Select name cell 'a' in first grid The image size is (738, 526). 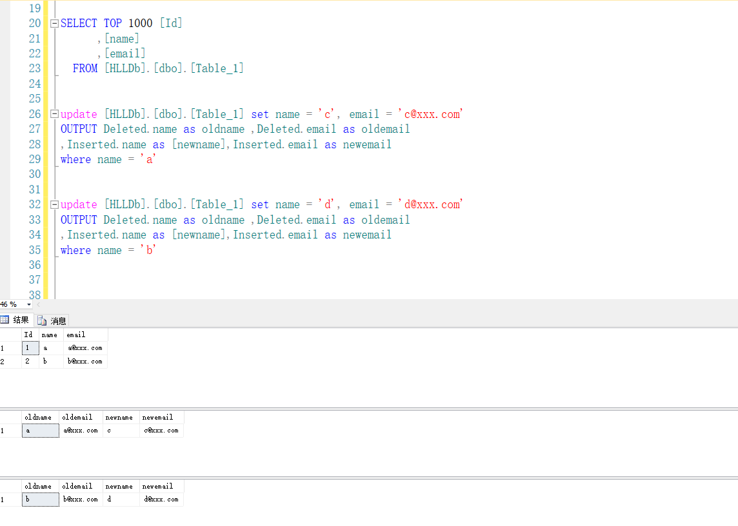point(51,348)
